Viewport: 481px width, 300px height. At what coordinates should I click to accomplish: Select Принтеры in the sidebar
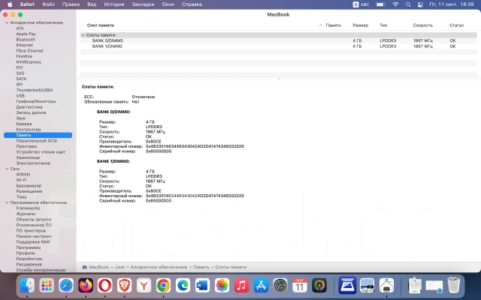[26, 146]
